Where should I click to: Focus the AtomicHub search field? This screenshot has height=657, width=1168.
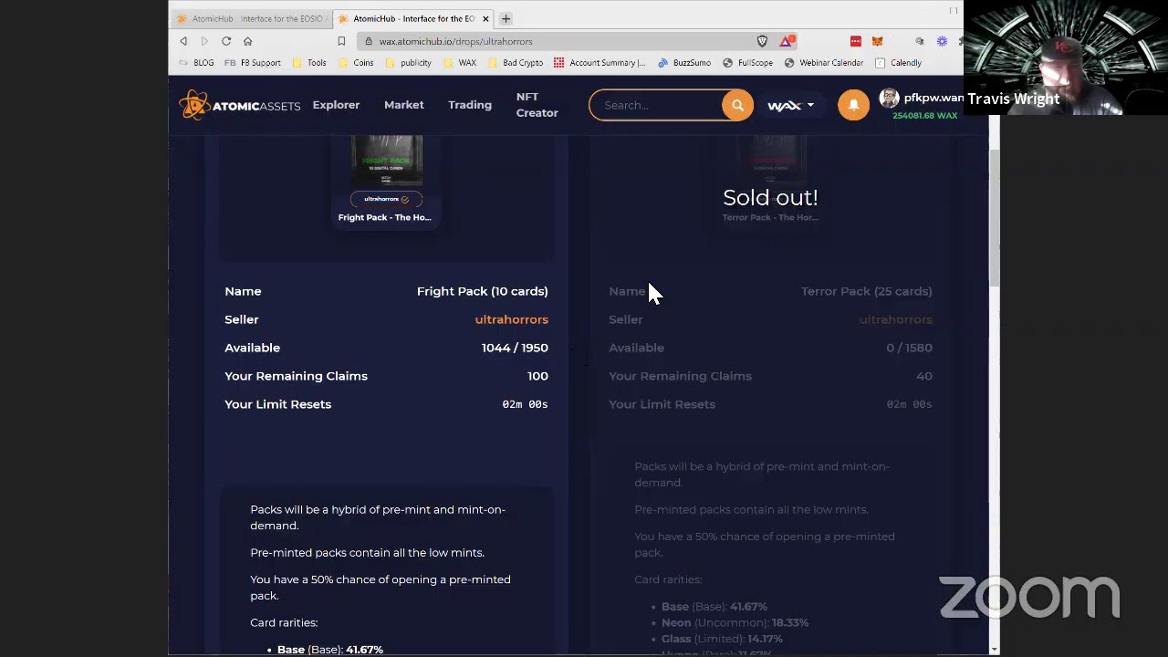657,105
